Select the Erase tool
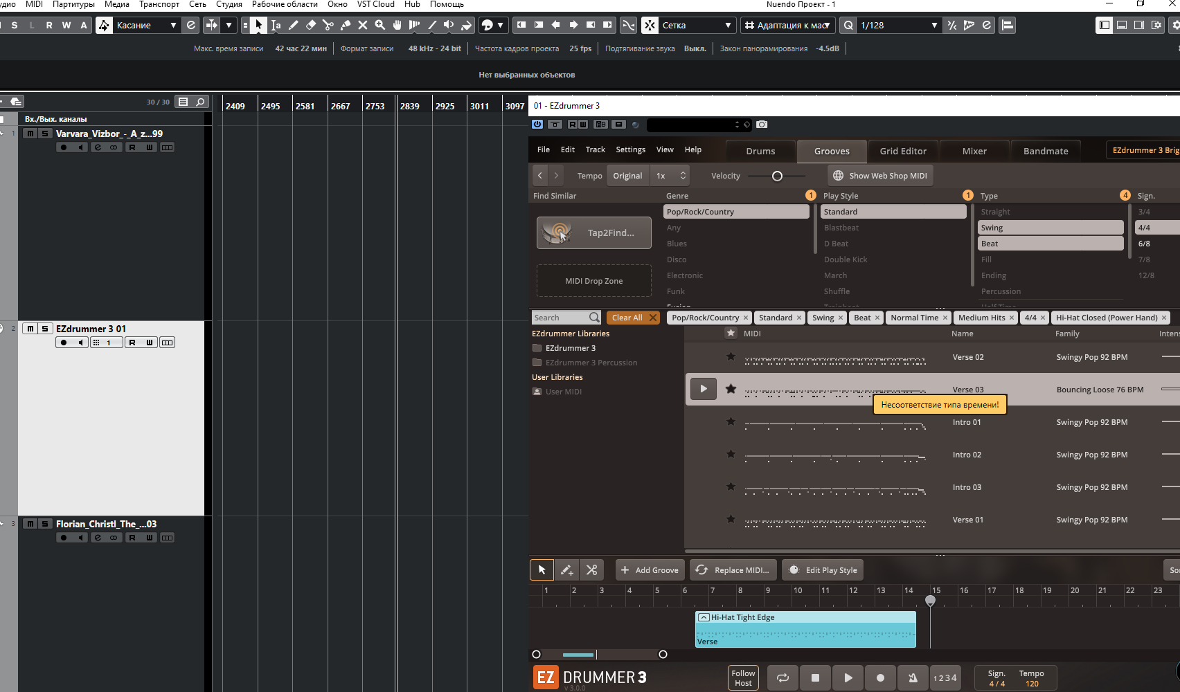Viewport: 1180px width, 692px height. click(x=310, y=25)
